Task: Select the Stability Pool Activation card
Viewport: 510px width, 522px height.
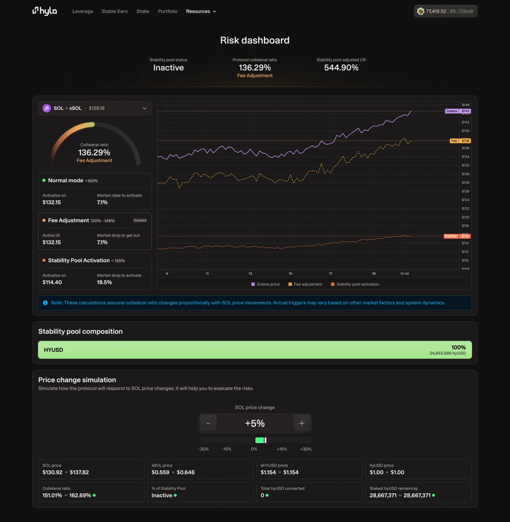Action: coord(95,271)
